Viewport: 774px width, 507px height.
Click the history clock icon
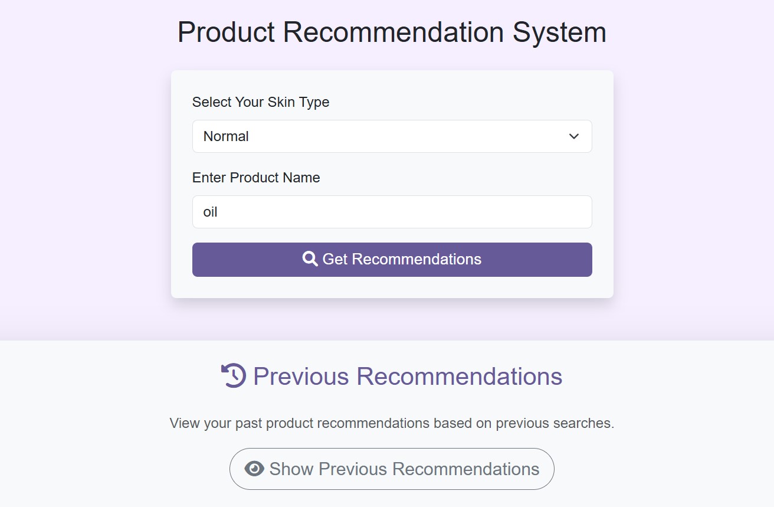coord(234,376)
